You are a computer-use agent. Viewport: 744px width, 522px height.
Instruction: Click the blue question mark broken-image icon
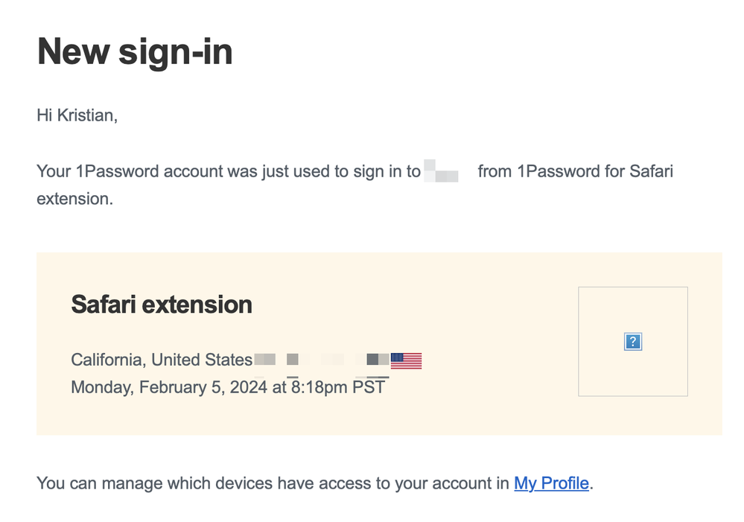click(632, 342)
